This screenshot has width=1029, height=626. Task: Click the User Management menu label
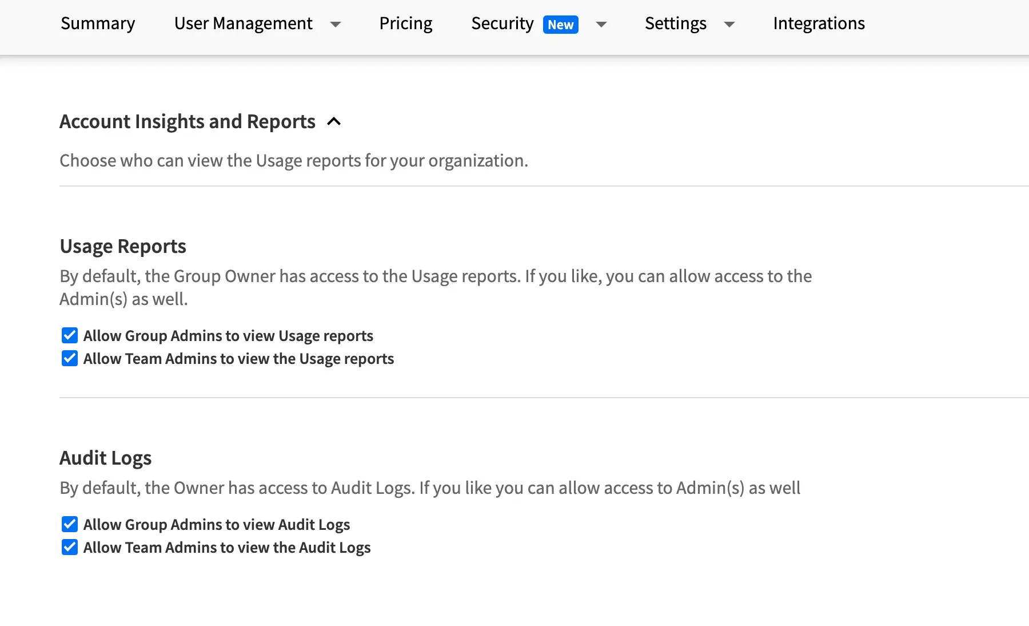coord(243,23)
